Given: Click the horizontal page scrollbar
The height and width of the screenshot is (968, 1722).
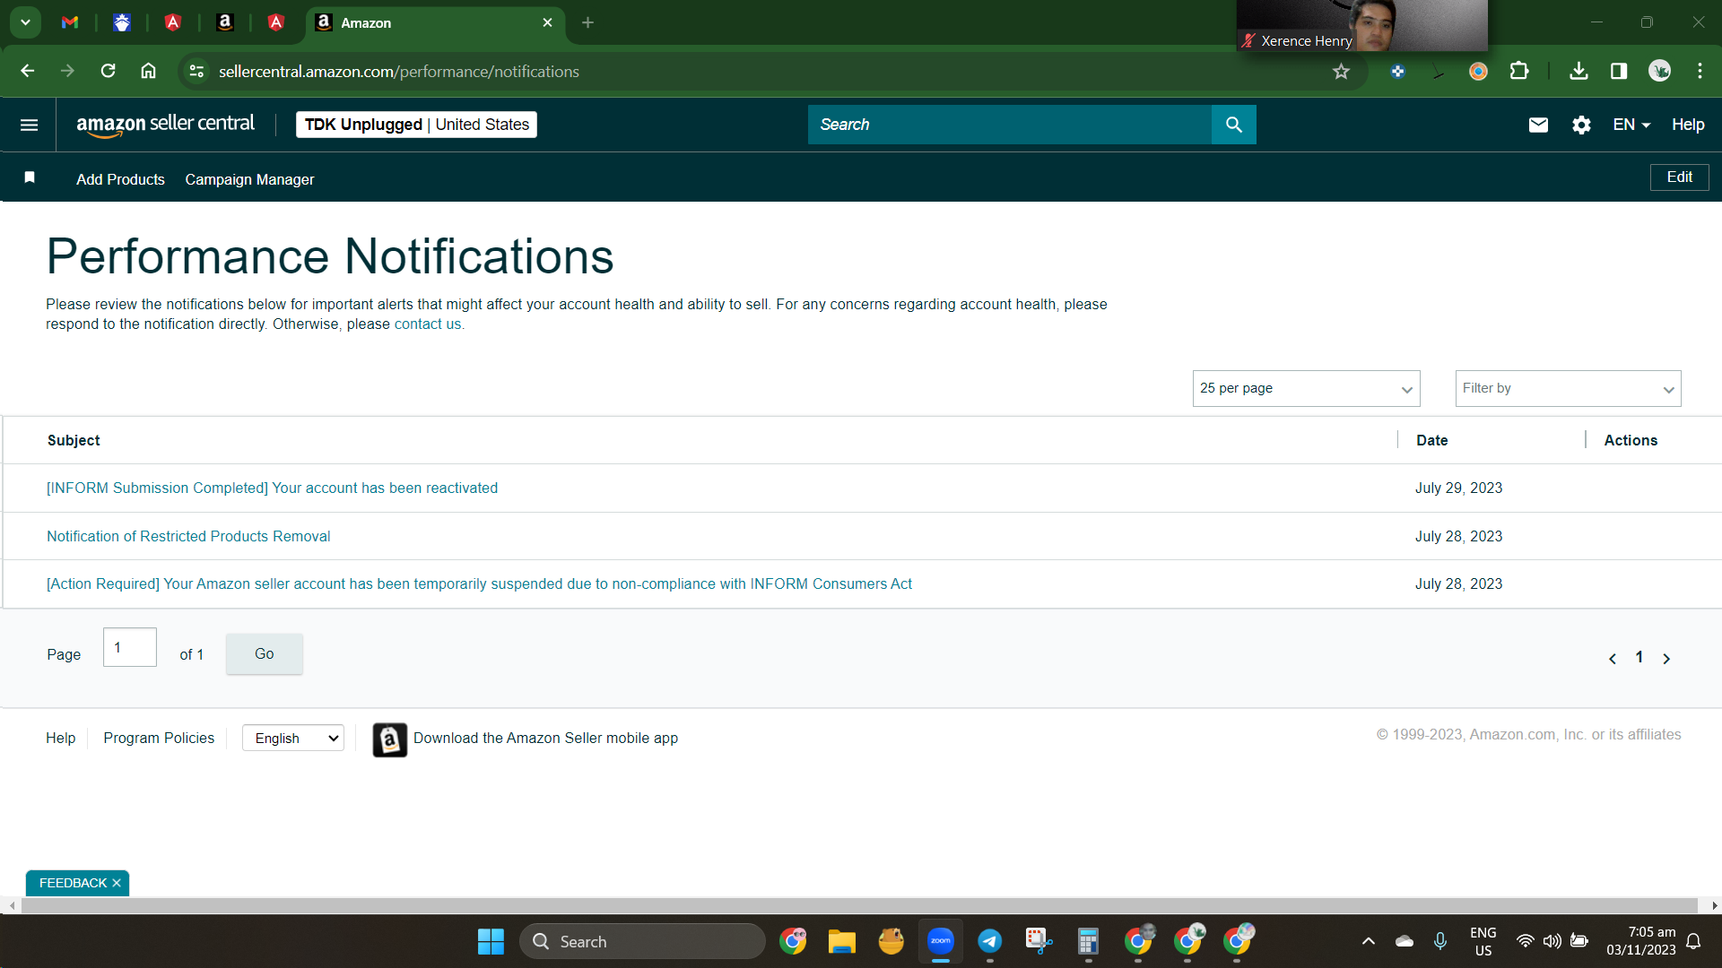Looking at the screenshot, I should [x=859, y=906].
